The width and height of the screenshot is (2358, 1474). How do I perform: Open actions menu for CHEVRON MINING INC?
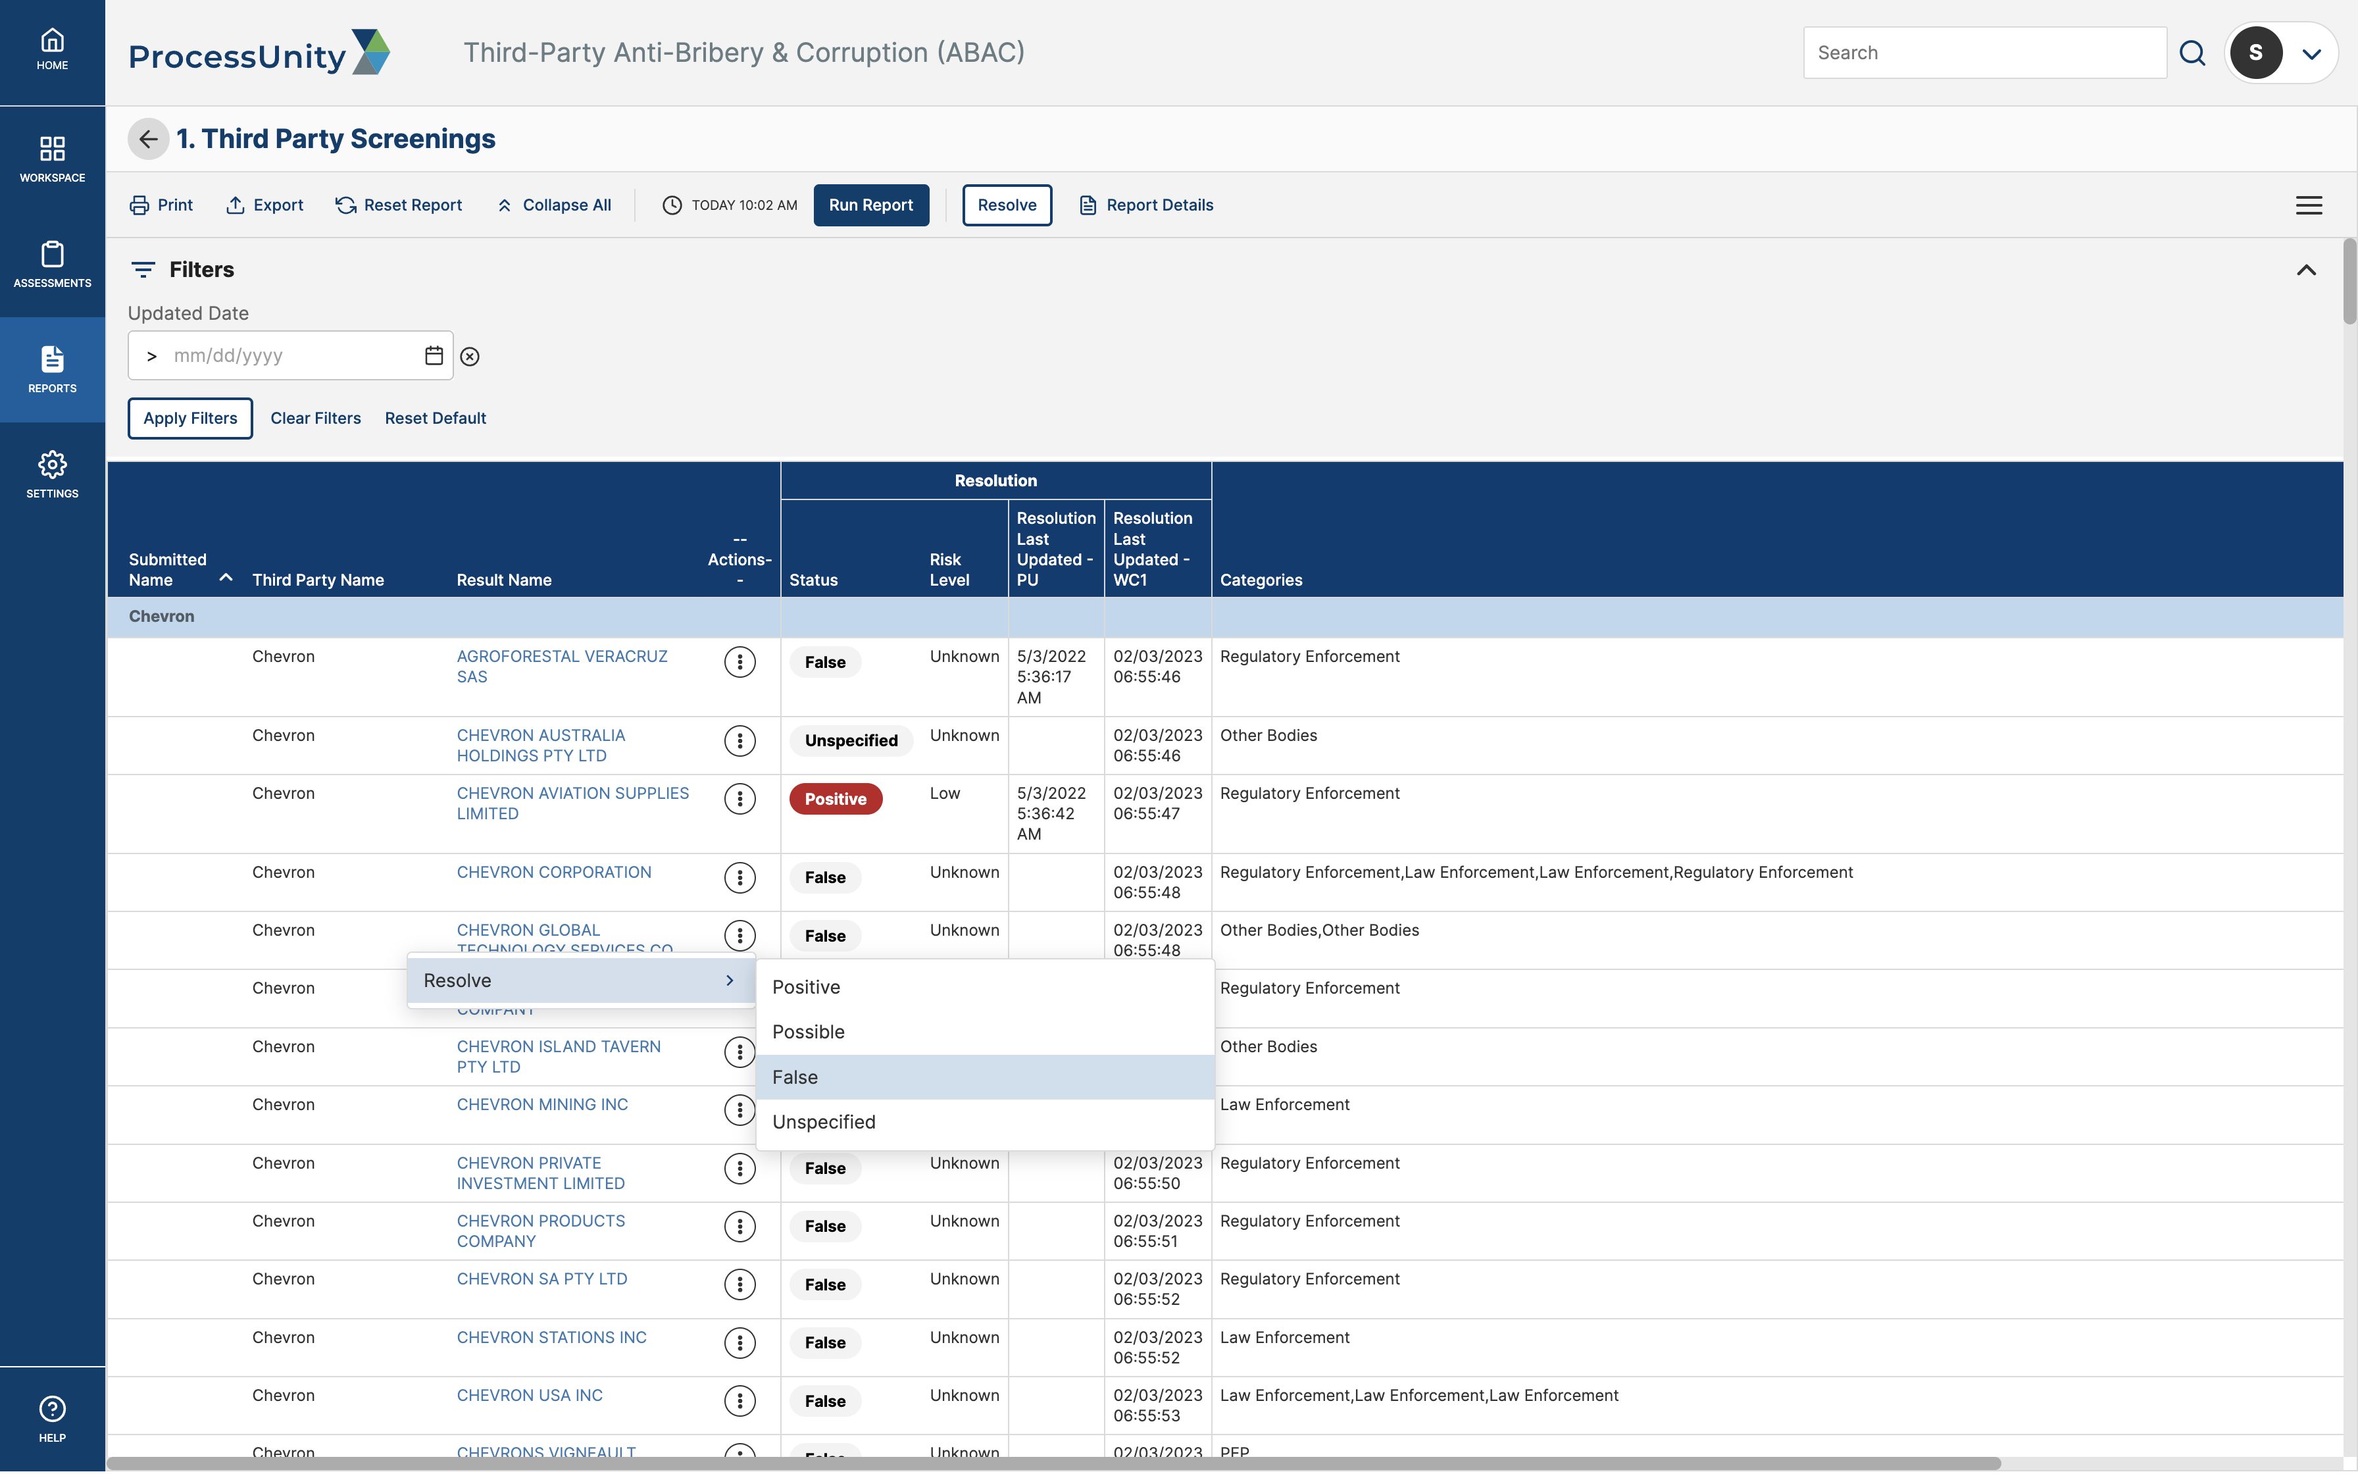click(x=740, y=1109)
